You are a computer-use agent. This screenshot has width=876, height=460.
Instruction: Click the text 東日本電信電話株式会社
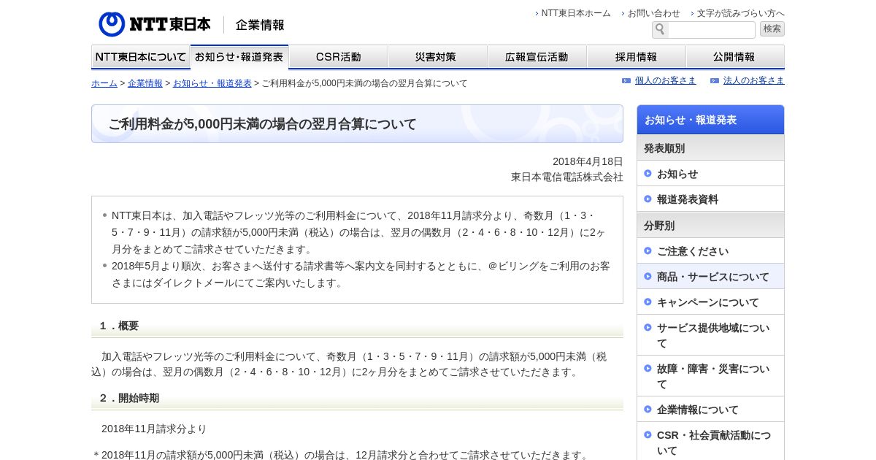[x=567, y=177]
